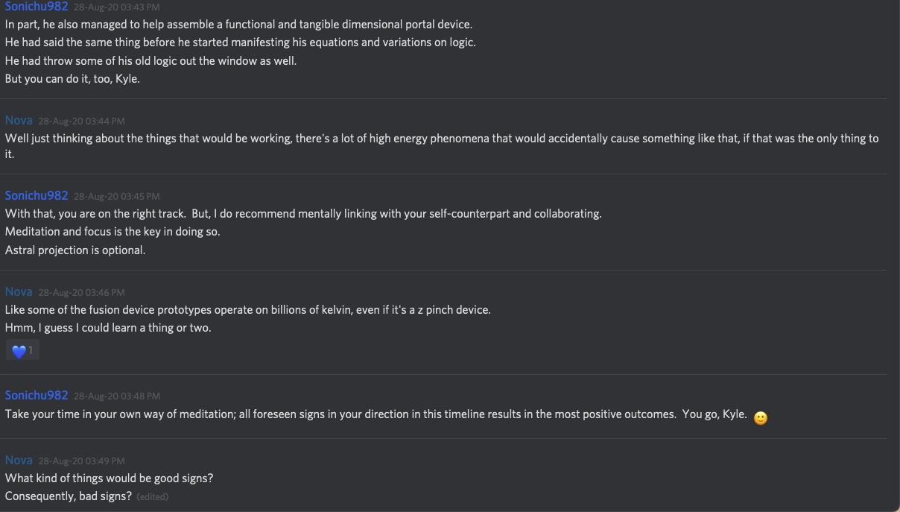Click the Nova username at 03:46 PM
This screenshot has width=900, height=512.
[x=19, y=291]
